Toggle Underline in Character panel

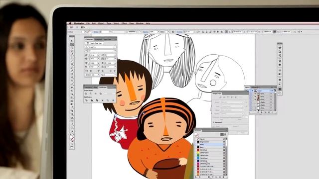(111, 71)
